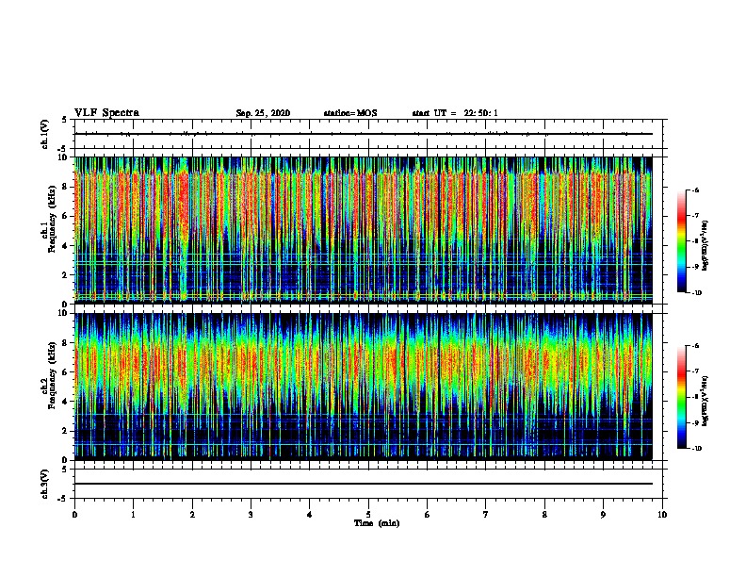Click inside the ch.1 spectrogram panel

(364, 230)
